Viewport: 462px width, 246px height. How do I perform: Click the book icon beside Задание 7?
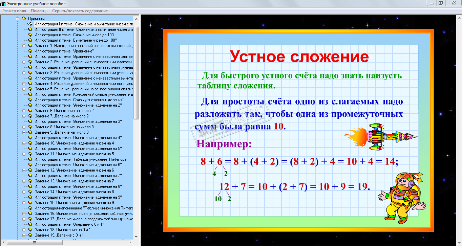tap(30, 116)
